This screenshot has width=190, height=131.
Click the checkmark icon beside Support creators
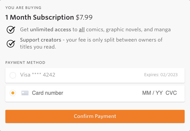point(11,44)
